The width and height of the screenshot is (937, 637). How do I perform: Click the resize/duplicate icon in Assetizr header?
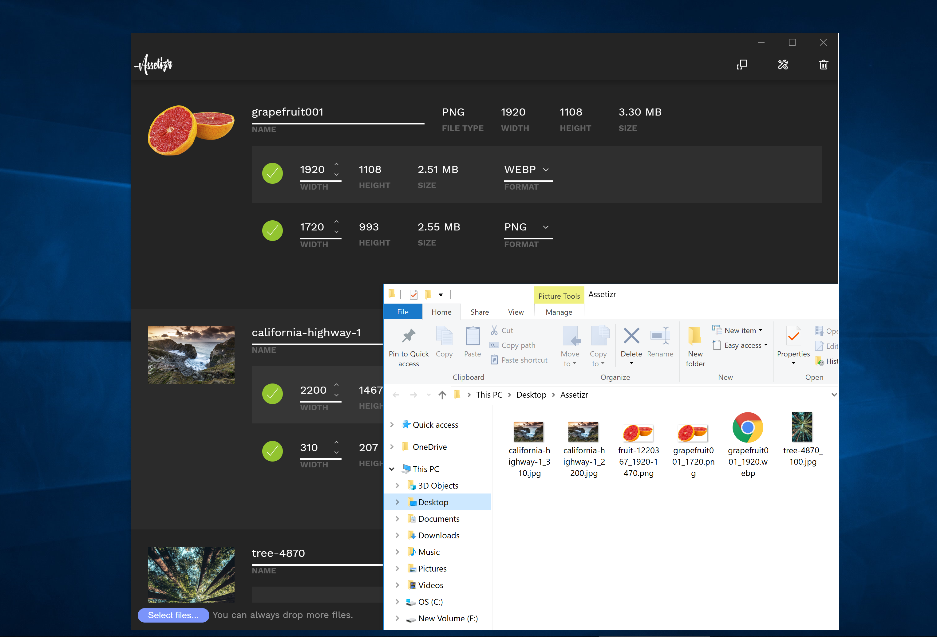(742, 65)
